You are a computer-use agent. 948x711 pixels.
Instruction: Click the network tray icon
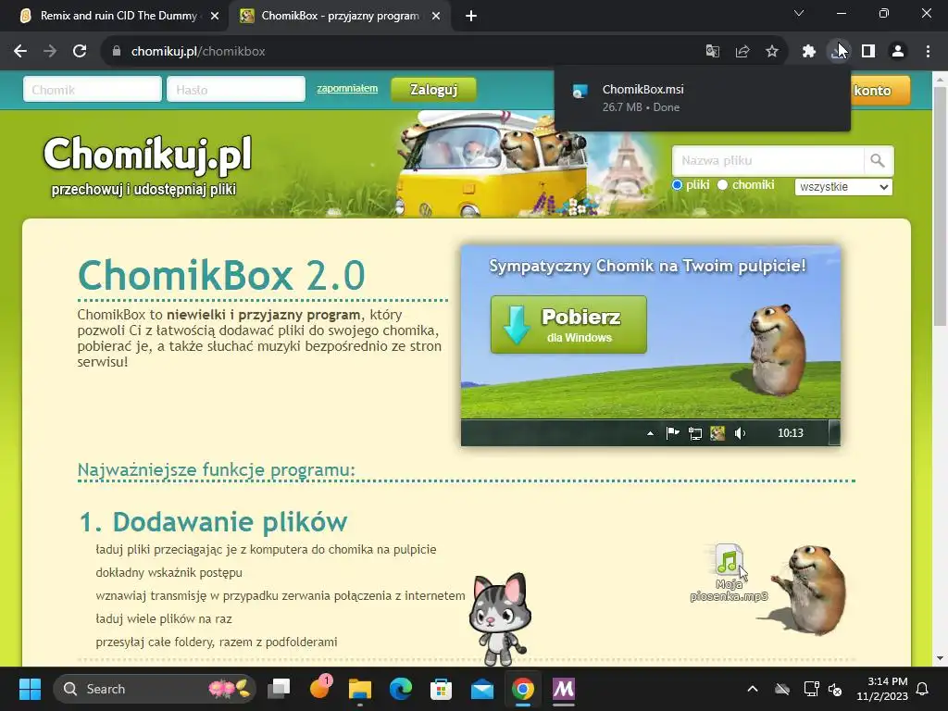(x=811, y=689)
